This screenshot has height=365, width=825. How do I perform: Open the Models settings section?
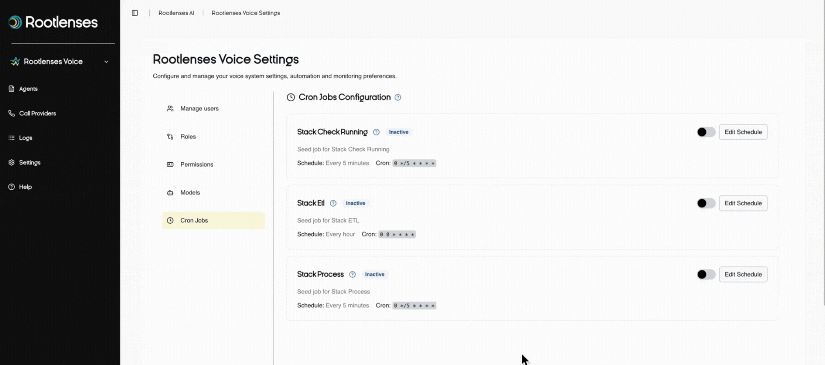[190, 193]
